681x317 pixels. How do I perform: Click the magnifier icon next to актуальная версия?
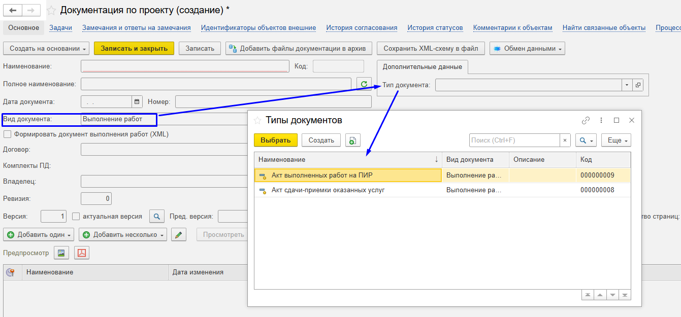(x=156, y=217)
